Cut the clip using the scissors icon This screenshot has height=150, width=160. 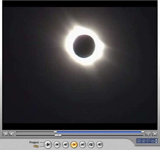pos(148,134)
